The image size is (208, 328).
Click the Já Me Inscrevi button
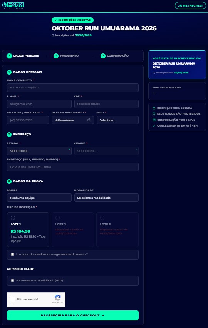click(190, 5)
